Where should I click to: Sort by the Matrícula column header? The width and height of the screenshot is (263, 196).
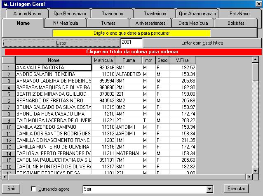coord(103,61)
